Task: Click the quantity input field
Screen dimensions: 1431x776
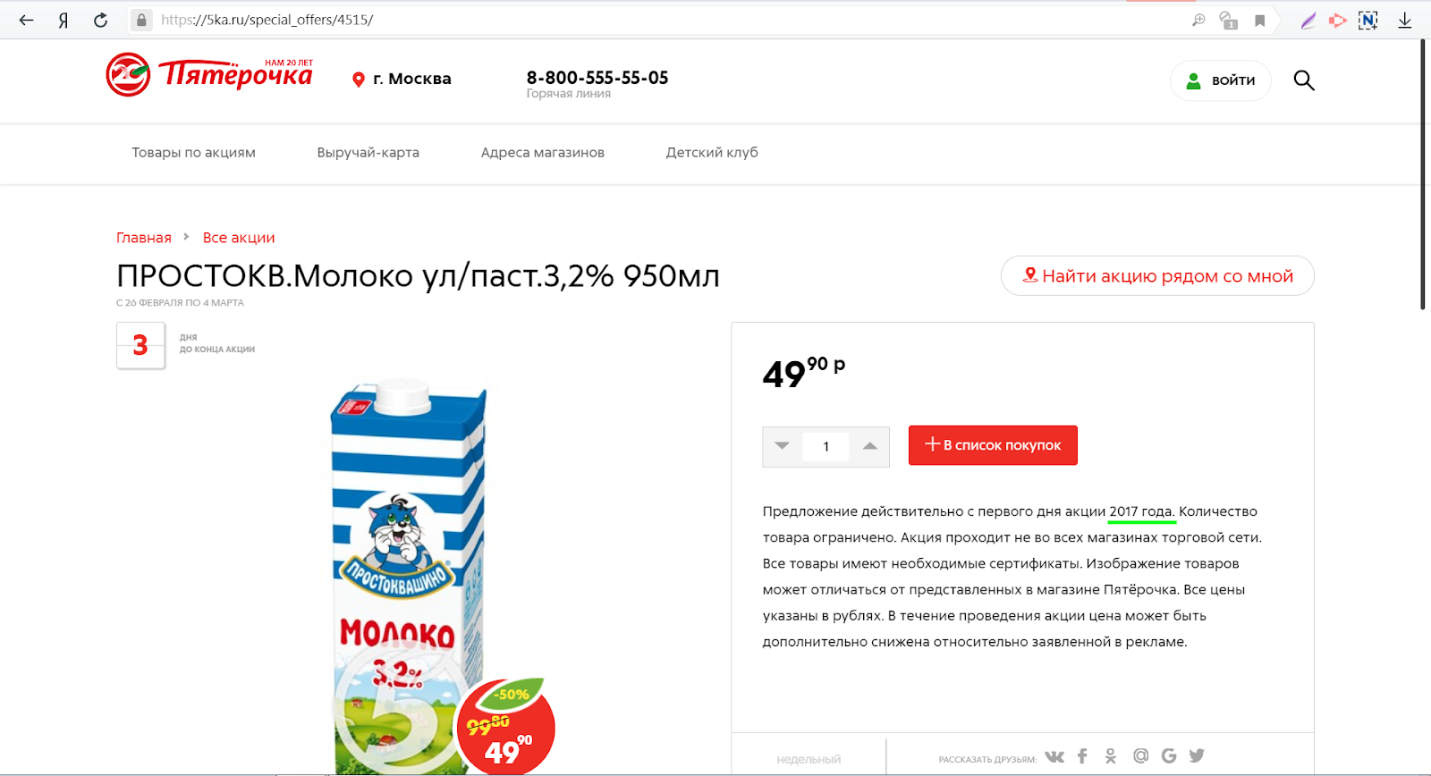Action: click(x=826, y=446)
